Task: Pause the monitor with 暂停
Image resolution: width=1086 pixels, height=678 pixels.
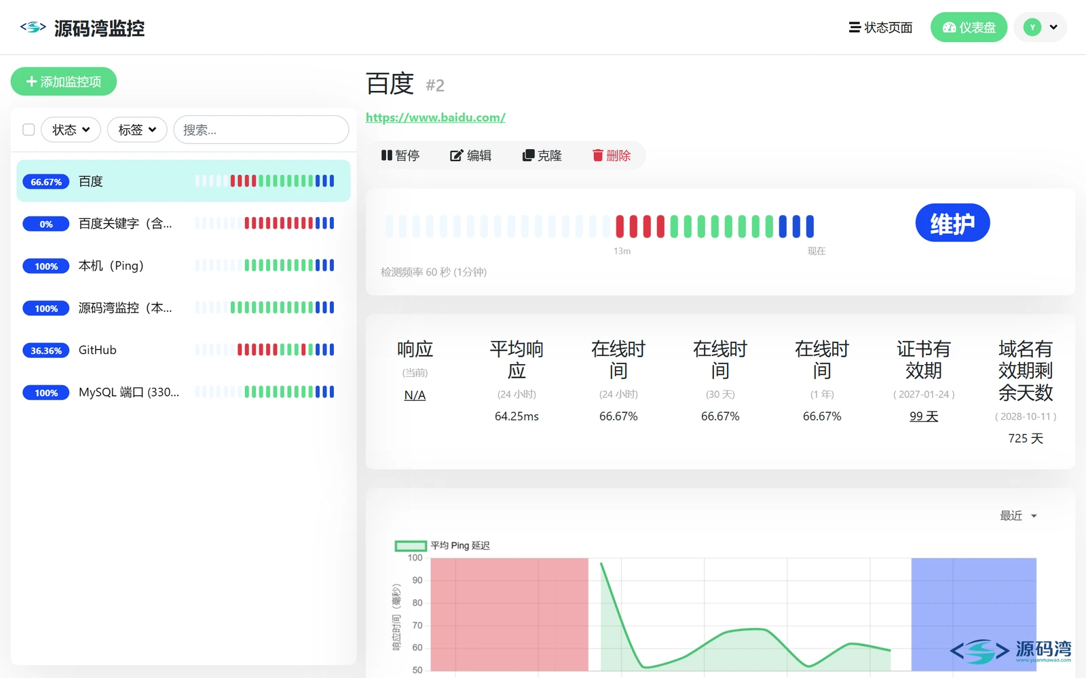Action: pyautogui.click(x=400, y=155)
